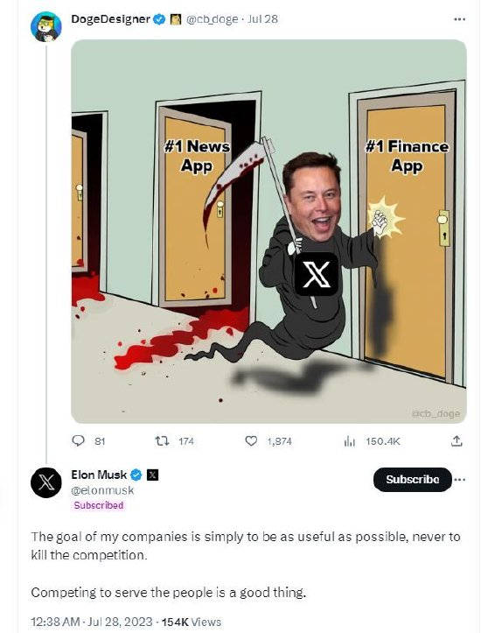Viewport: 481px width, 633px height.
Task: Open the reply icon on DogeDesigner's tweet
Action: click(78, 440)
